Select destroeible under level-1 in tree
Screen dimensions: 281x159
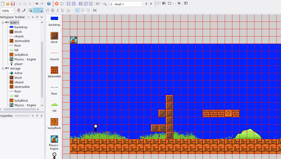click(22, 41)
